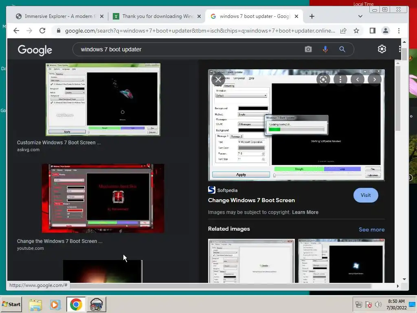Image resolution: width=417 pixels, height=313 pixels.
Task: Click the address bar URL
Action: click(x=200, y=31)
